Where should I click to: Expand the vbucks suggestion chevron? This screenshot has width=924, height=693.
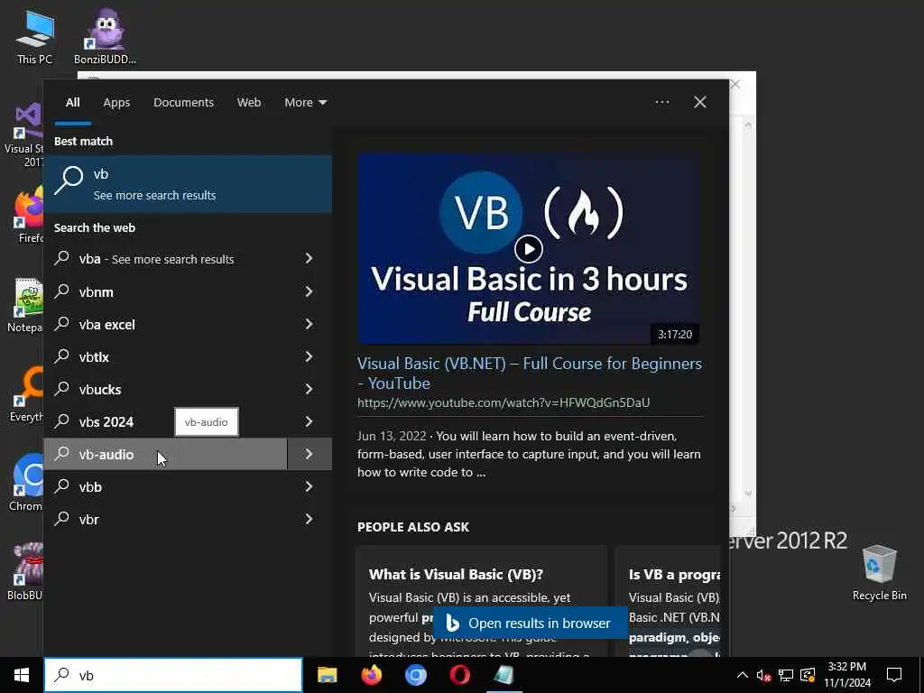310,389
